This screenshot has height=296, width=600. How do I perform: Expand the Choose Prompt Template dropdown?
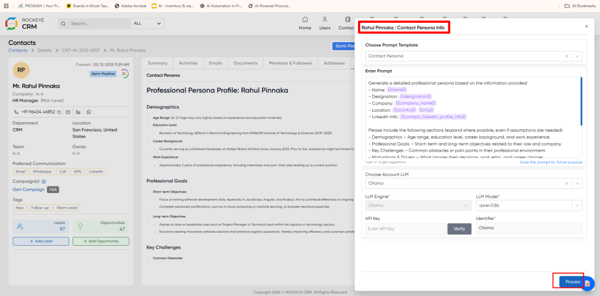click(577, 56)
